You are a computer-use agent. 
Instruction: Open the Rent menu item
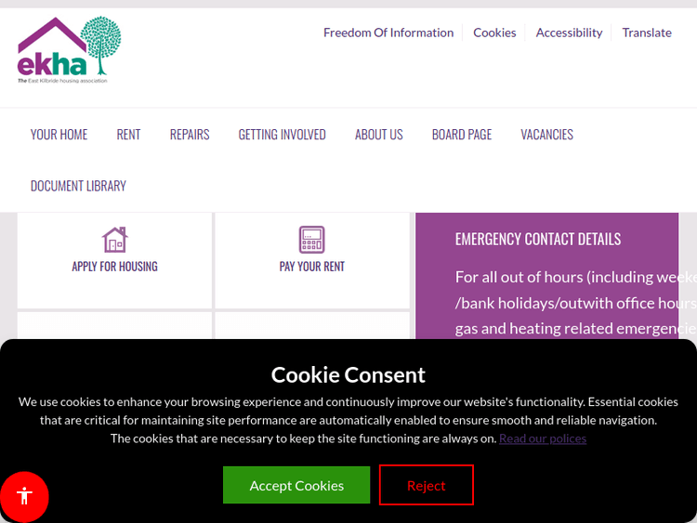pyautogui.click(x=128, y=135)
